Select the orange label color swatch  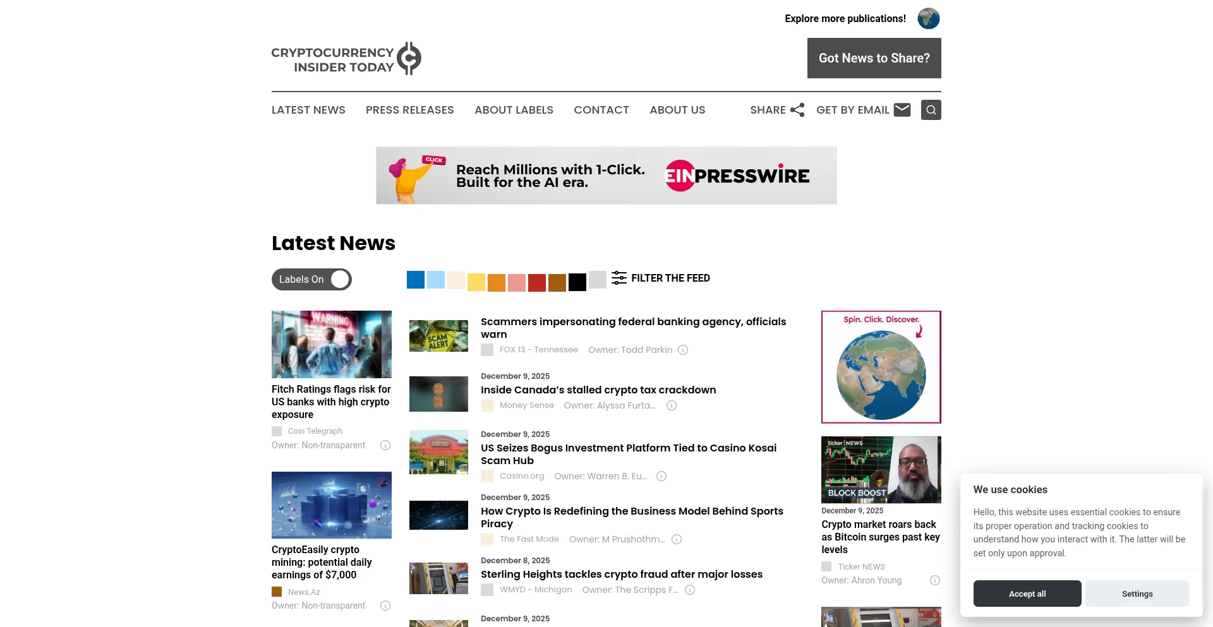497,282
